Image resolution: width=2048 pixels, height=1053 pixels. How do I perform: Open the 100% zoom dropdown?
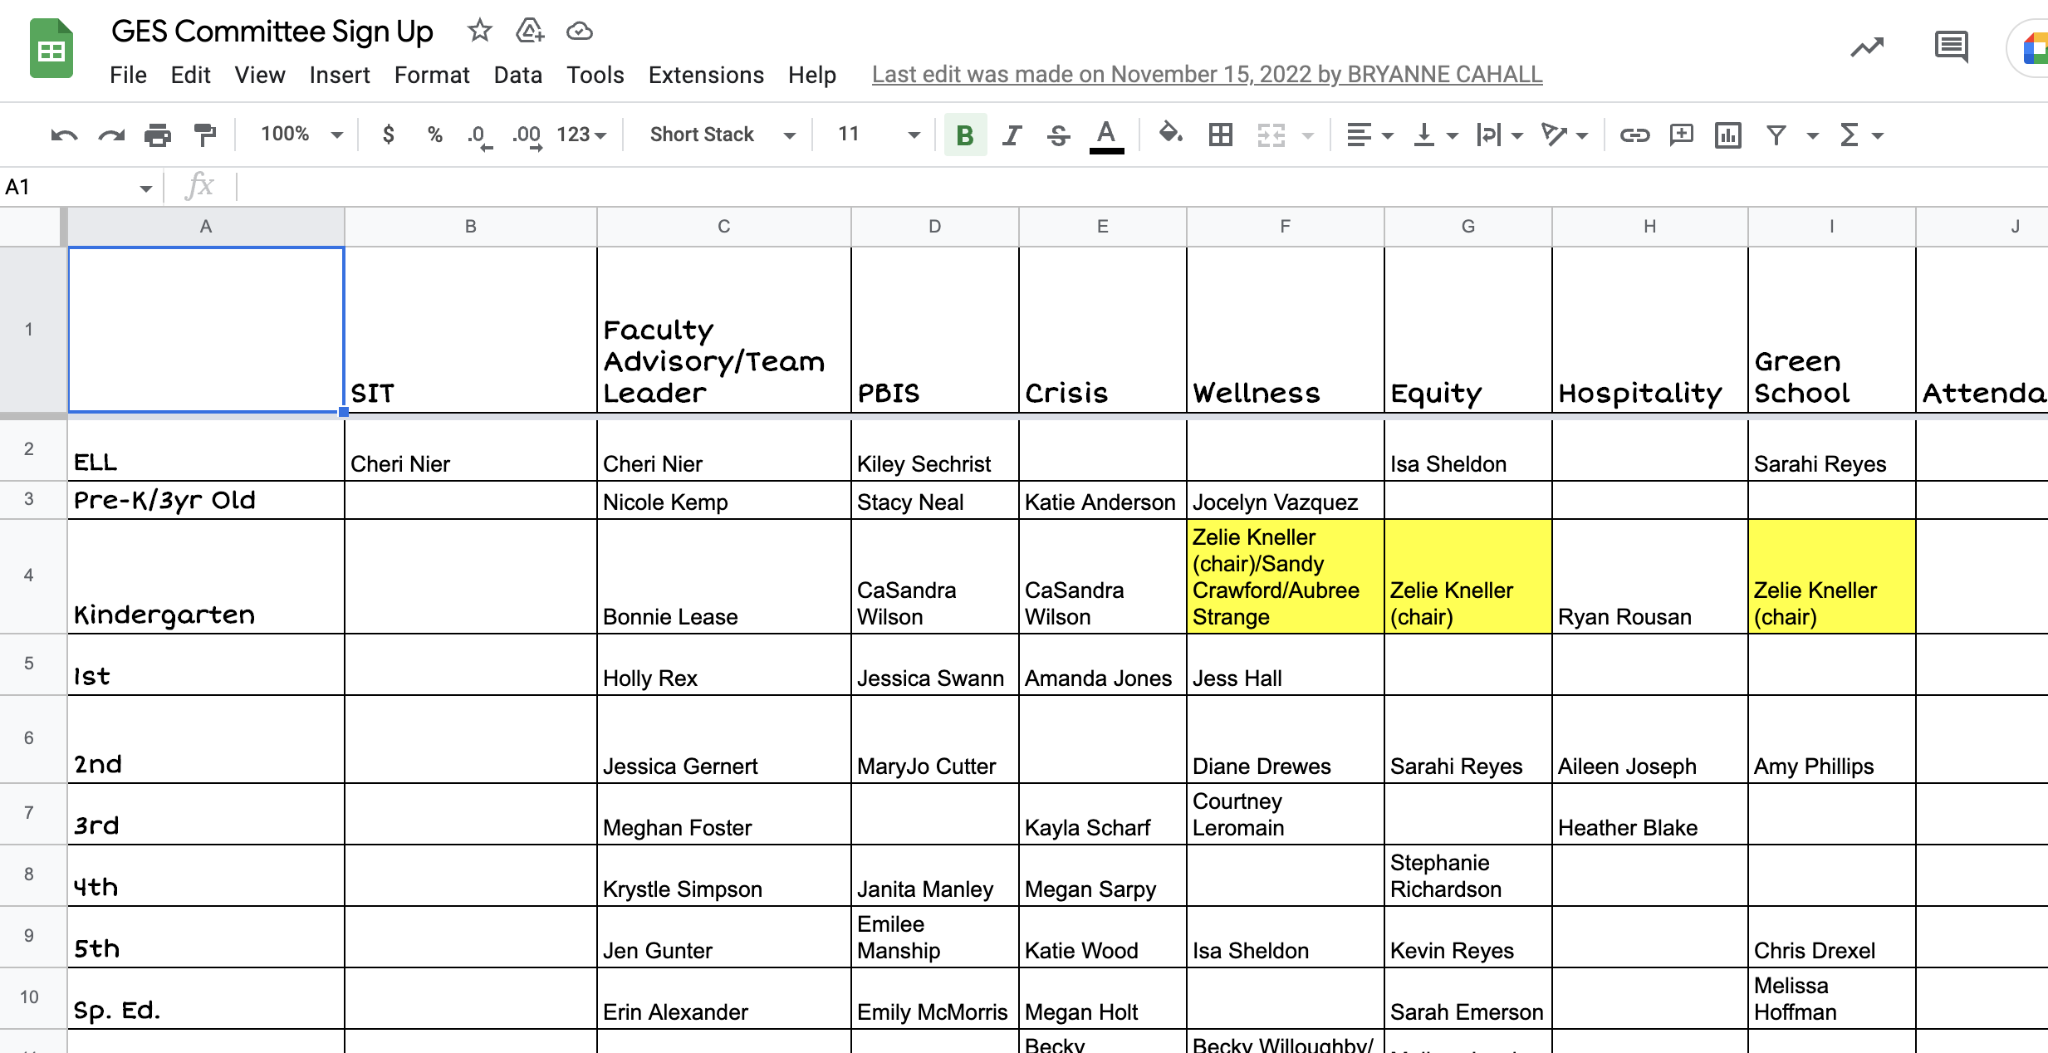301,135
